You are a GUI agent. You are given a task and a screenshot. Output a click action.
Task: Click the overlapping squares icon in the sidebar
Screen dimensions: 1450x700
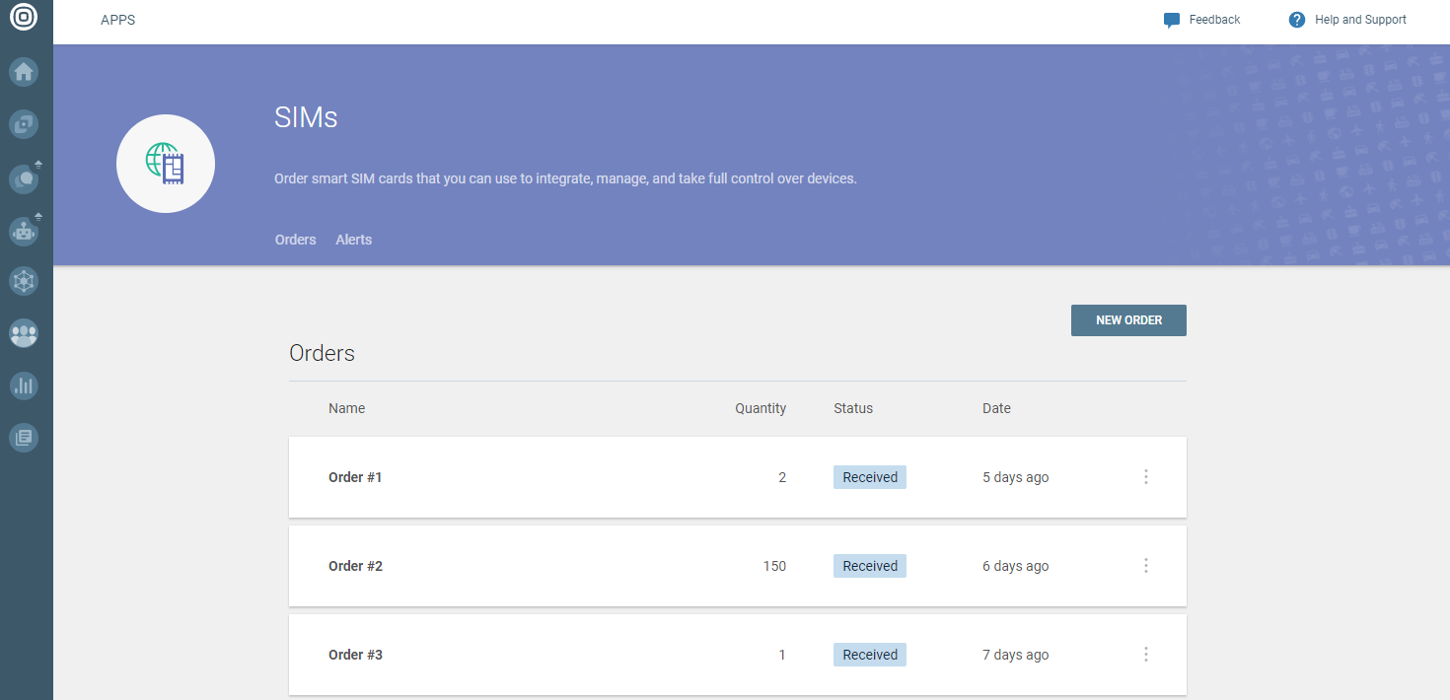pos(24,124)
